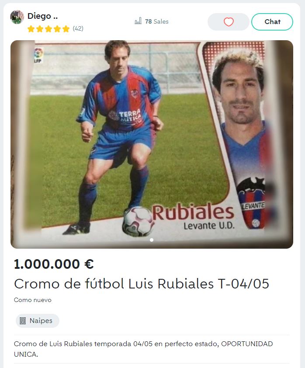Image resolution: width=305 pixels, height=368 pixels.
Task: Click the Como nuevo condition label
Action: point(33,300)
